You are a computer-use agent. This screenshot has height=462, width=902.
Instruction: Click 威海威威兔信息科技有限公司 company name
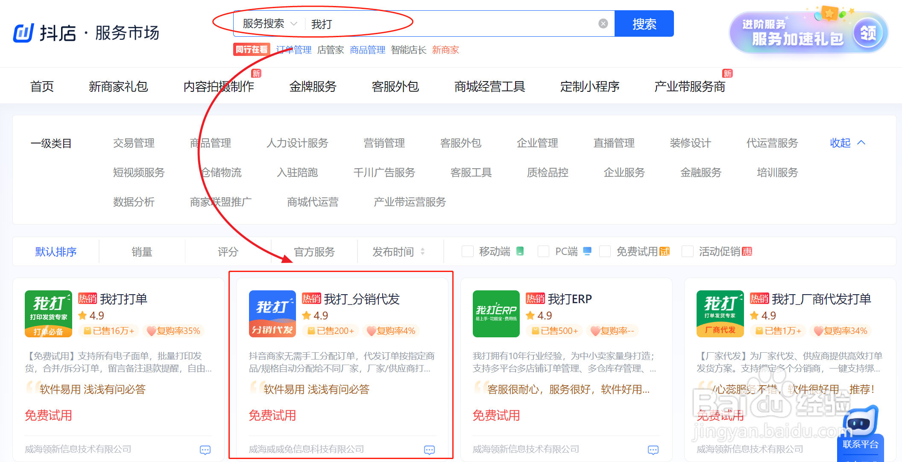(x=307, y=449)
